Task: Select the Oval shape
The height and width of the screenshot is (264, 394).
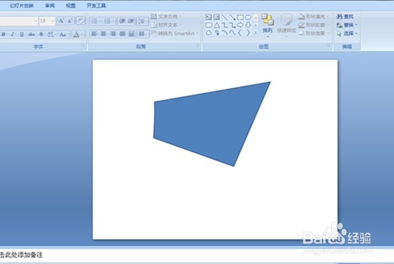Action: pyautogui.click(x=248, y=17)
